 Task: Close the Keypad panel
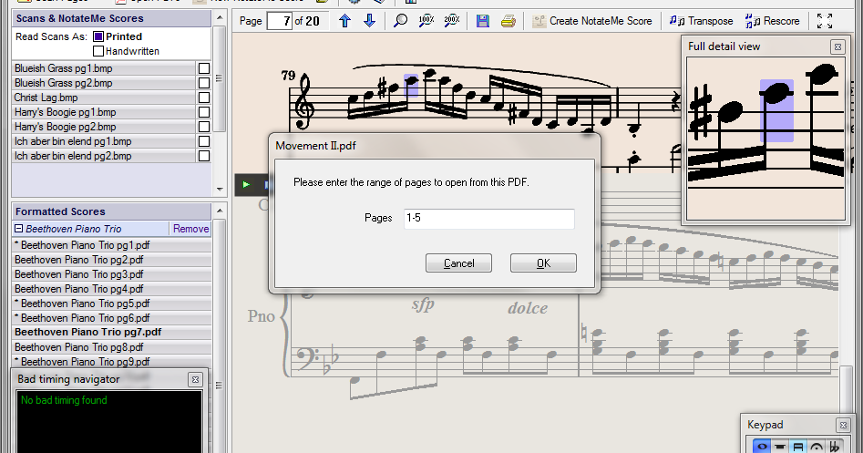tap(843, 425)
